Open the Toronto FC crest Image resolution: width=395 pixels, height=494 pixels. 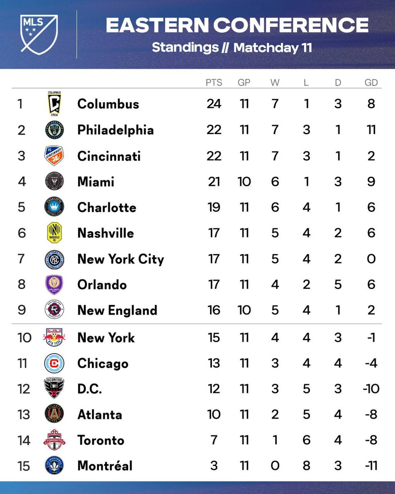pos(54,440)
